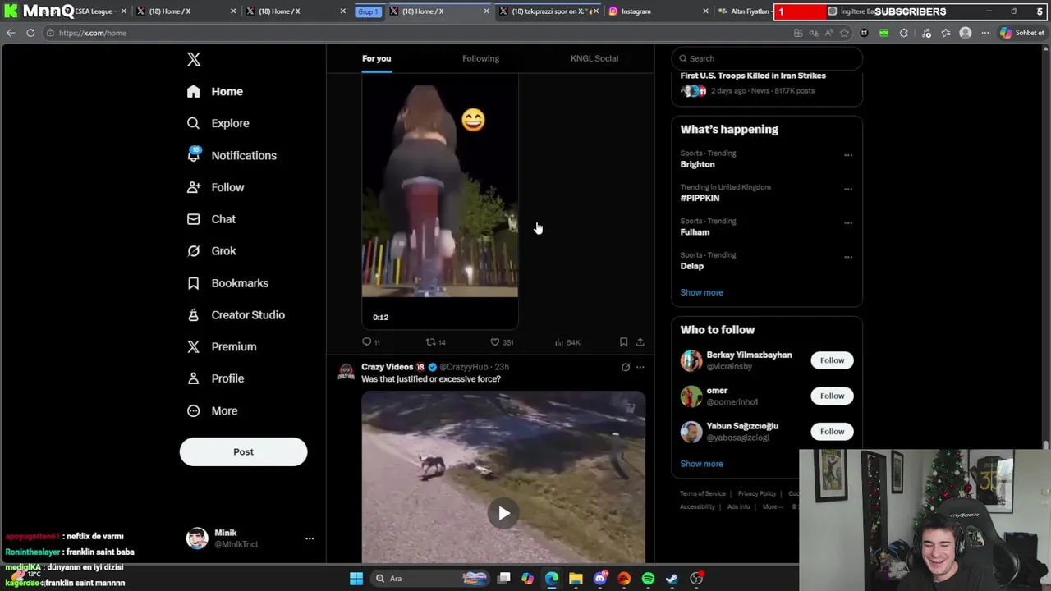Show more under Who to follow

click(x=701, y=464)
